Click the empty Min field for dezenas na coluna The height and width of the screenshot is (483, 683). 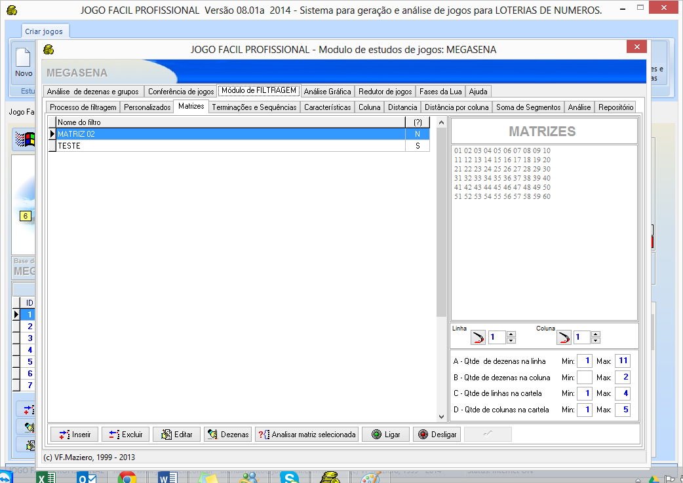pyautogui.click(x=585, y=378)
